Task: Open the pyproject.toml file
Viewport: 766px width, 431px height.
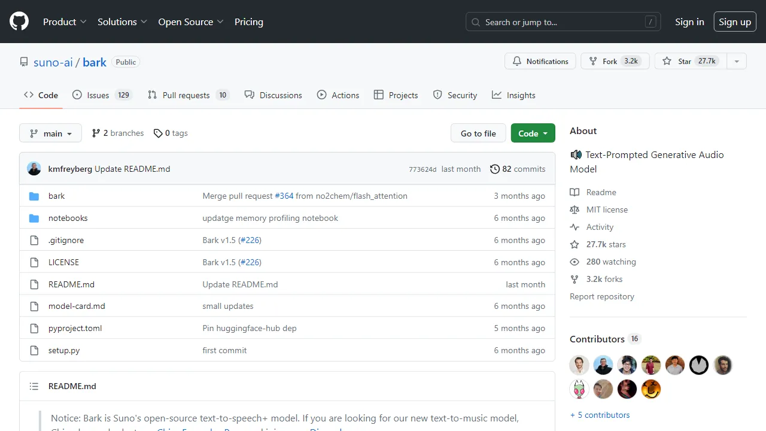Action: coord(75,328)
